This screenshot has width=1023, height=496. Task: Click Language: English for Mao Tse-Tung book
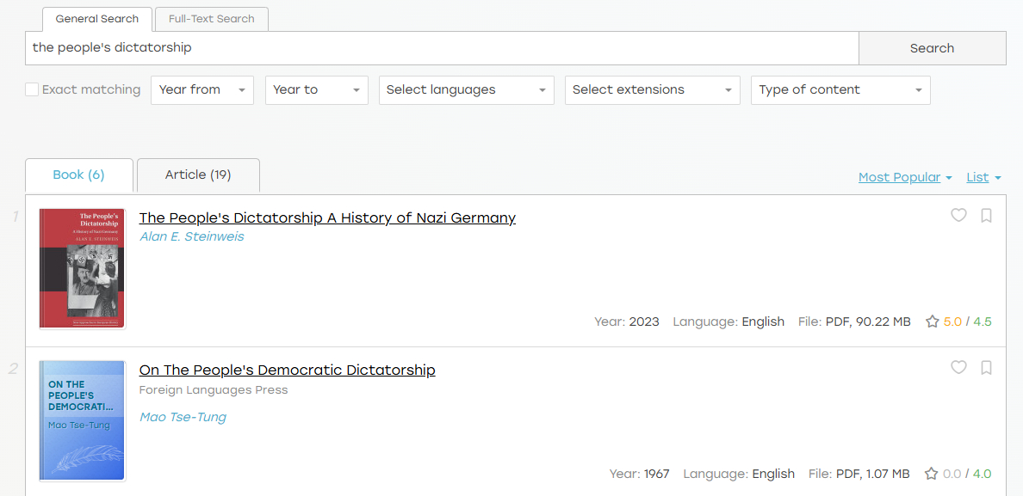[739, 474]
